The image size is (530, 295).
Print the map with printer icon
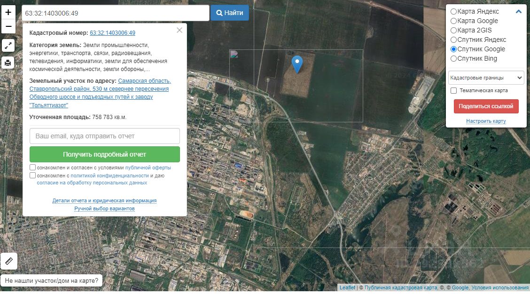[x=8, y=63]
